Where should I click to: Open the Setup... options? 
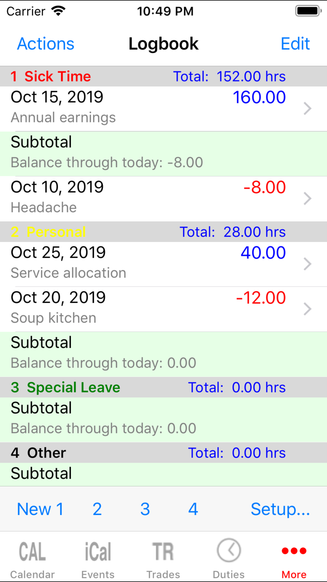[280, 509]
